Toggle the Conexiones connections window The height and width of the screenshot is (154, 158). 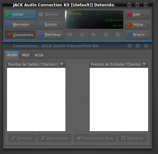coord(20,35)
